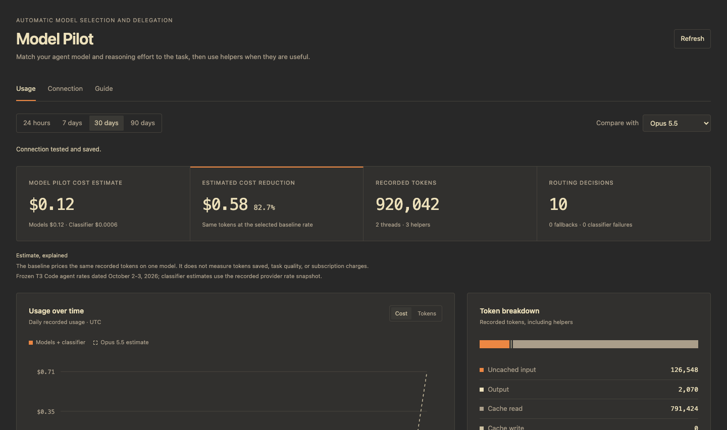Click 'Daily recorded usage · UTC' subtitle
The height and width of the screenshot is (430, 727).
tap(65, 322)
